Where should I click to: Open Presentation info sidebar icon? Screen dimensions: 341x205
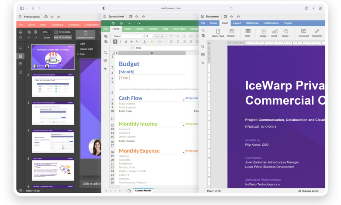coord(21,72)
